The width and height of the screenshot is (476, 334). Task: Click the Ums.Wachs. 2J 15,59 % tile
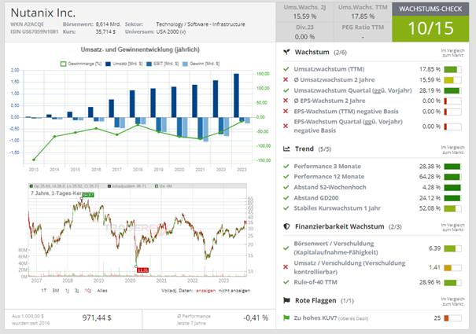tap(304, 12)
